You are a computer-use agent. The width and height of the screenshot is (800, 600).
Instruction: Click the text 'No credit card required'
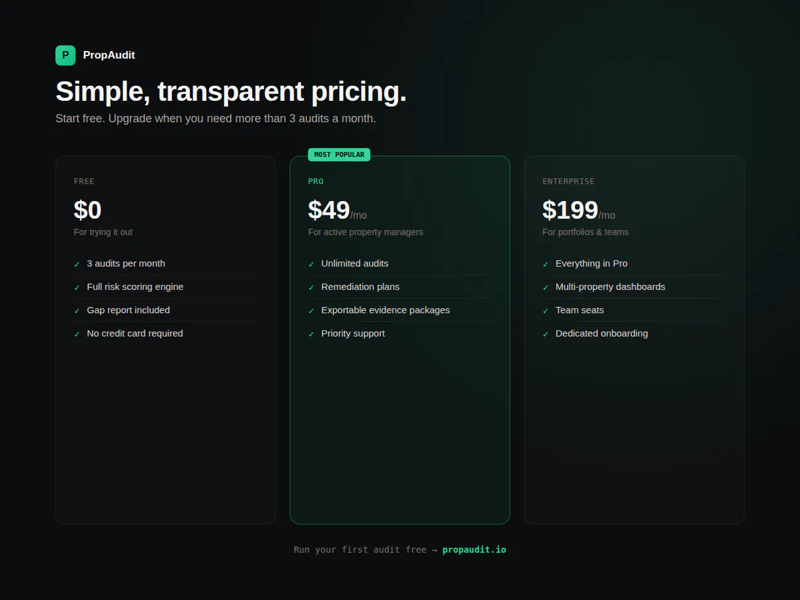point(135,333)
